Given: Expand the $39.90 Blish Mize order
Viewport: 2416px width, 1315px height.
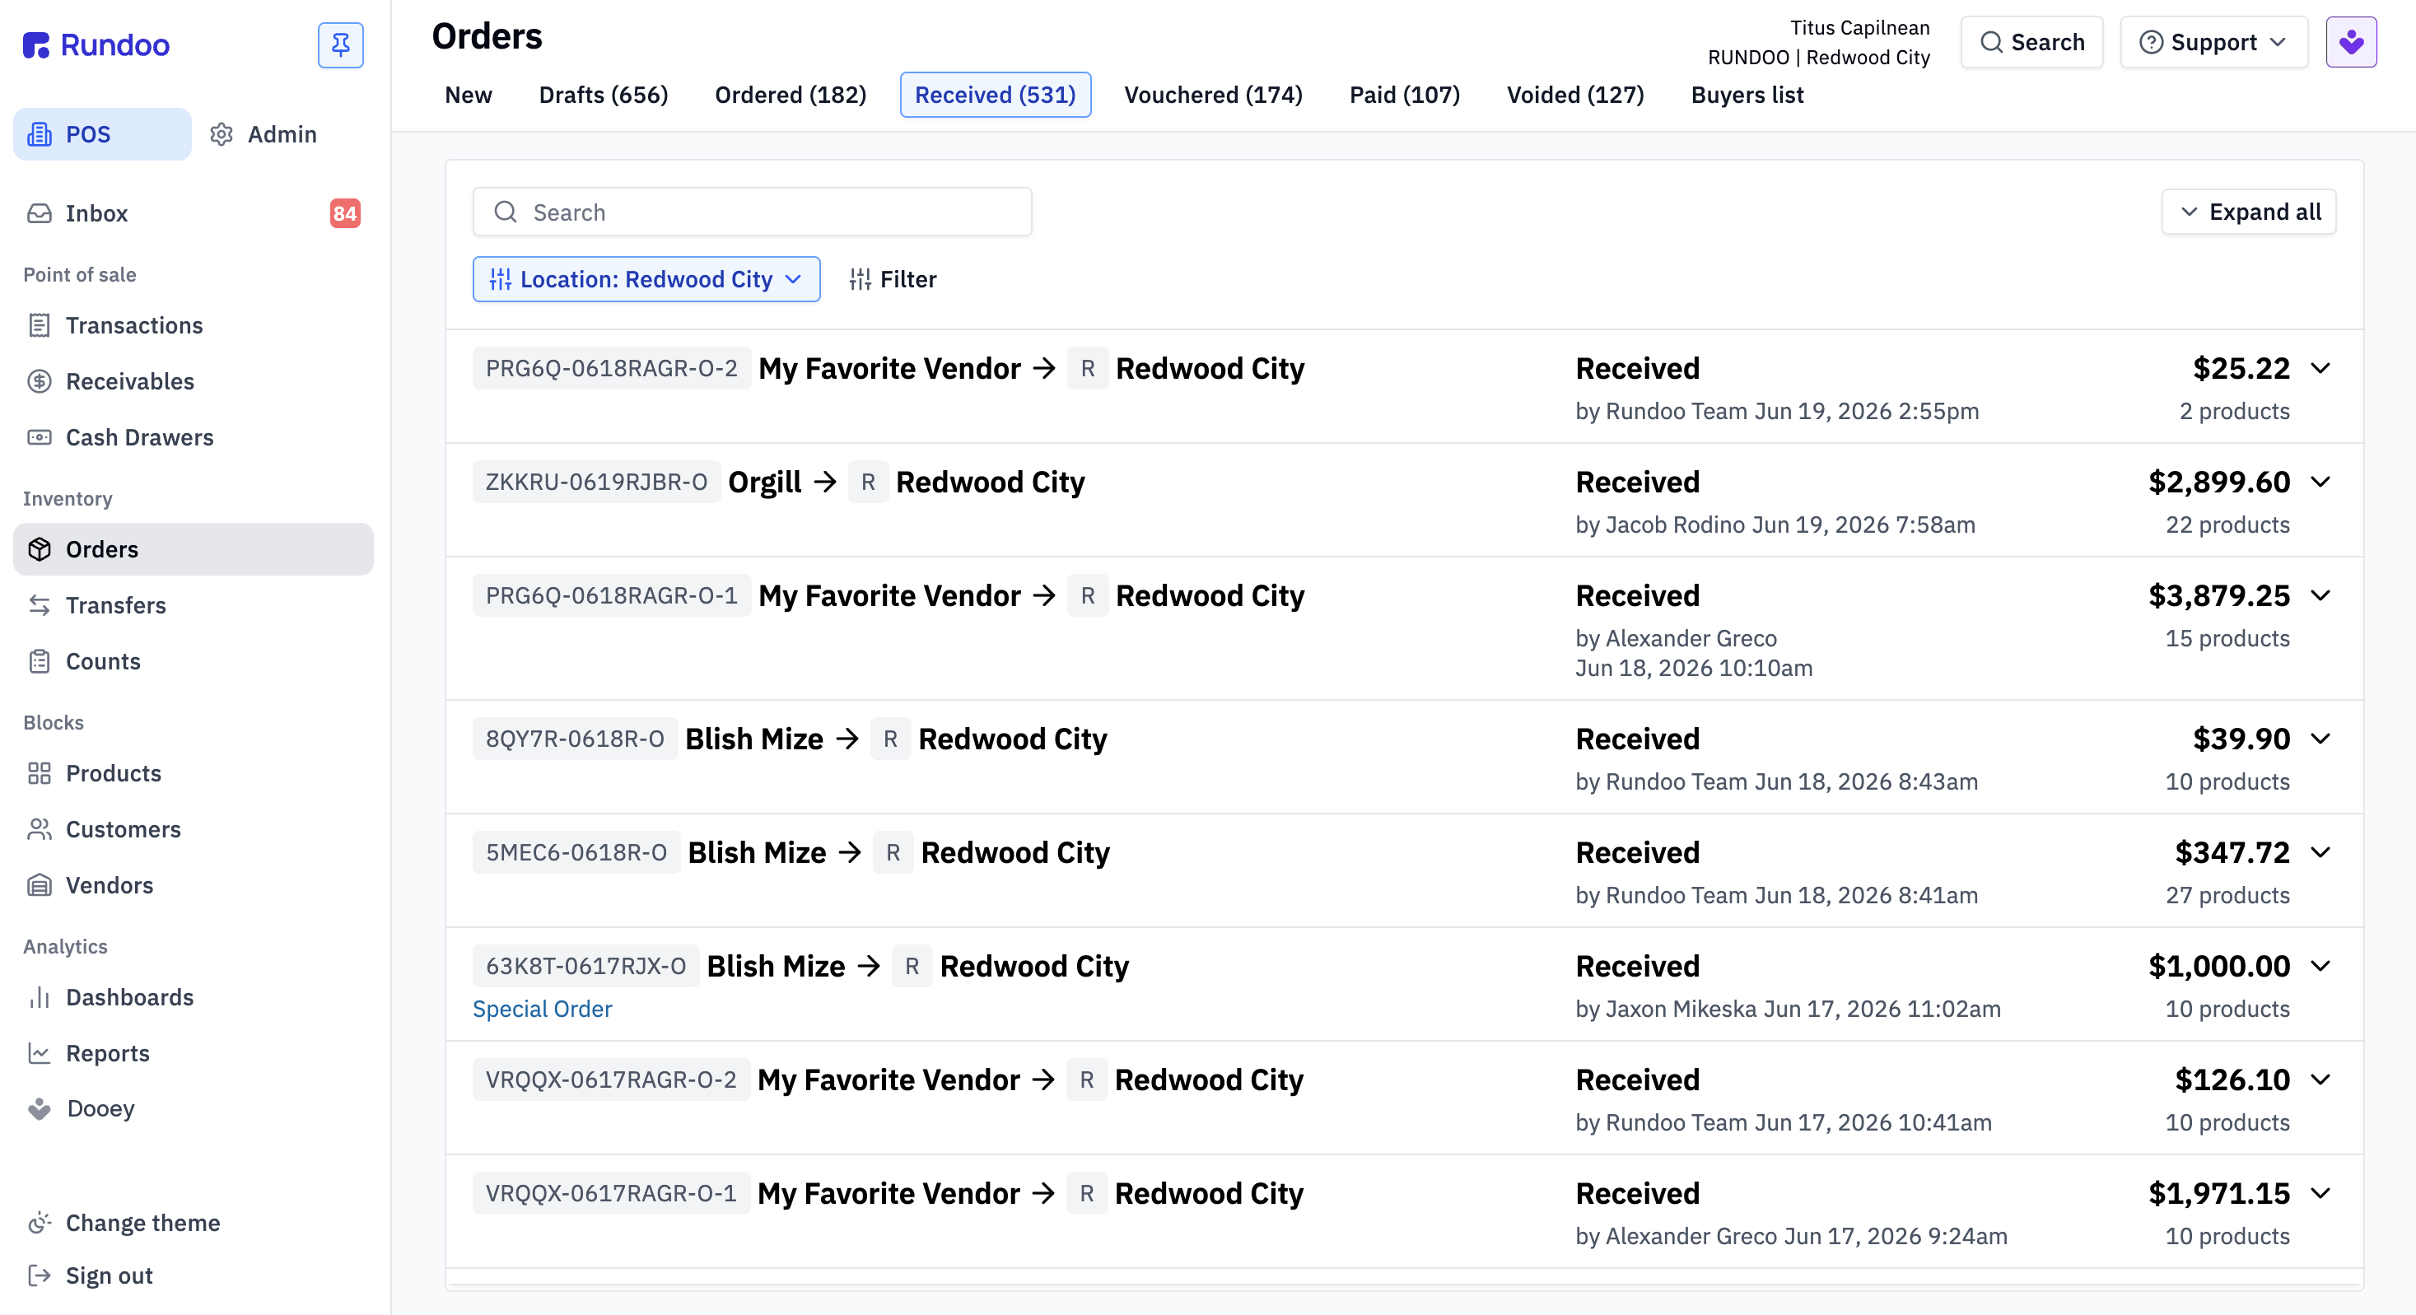Looking at the screenshot, I should pos(2320,739).
